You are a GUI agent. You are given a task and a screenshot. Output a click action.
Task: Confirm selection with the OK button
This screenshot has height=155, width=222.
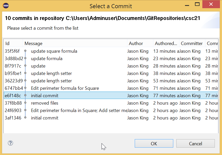point(154,143)
